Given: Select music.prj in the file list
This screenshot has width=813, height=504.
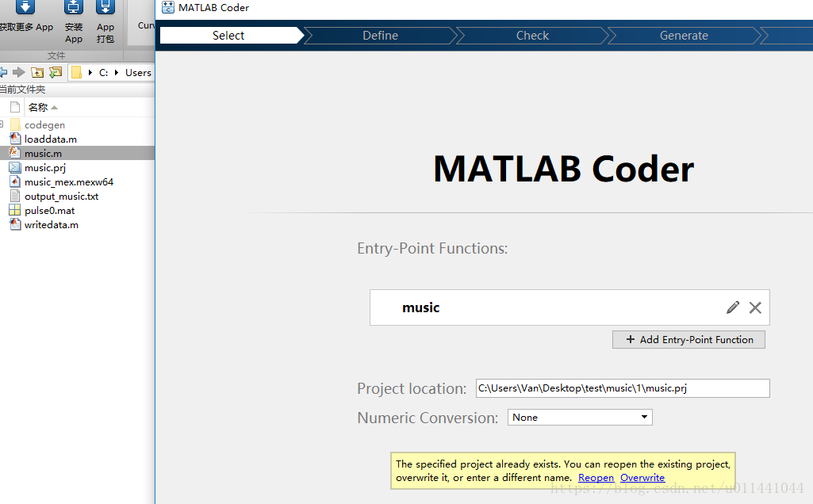Looking at the screenshot, I should [x=45, y=168].
